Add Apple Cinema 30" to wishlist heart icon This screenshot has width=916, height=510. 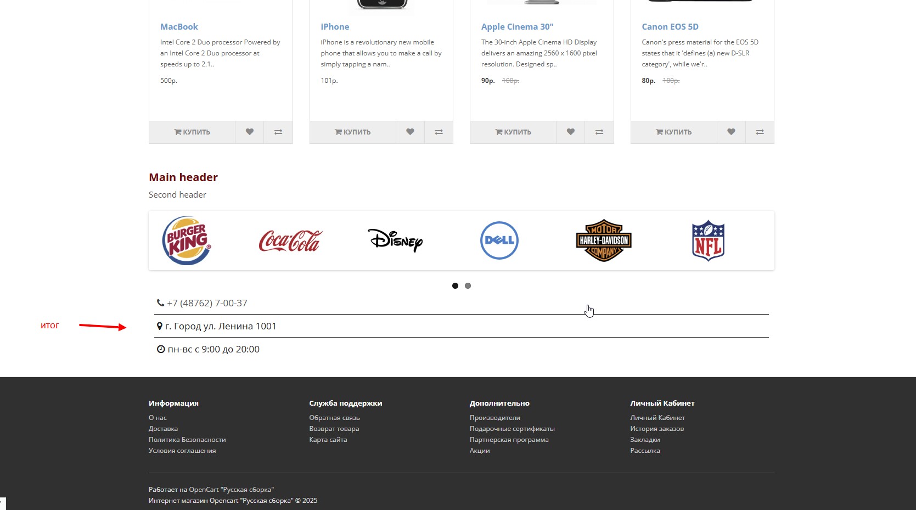[x=571, y=132]
